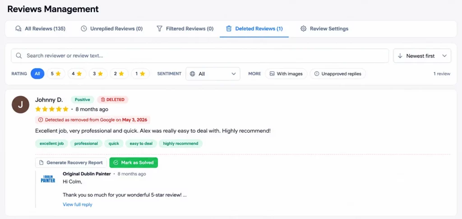462x219 pixels.
Task: Mark the deleted review as Solved
Action: pos(134,163)
